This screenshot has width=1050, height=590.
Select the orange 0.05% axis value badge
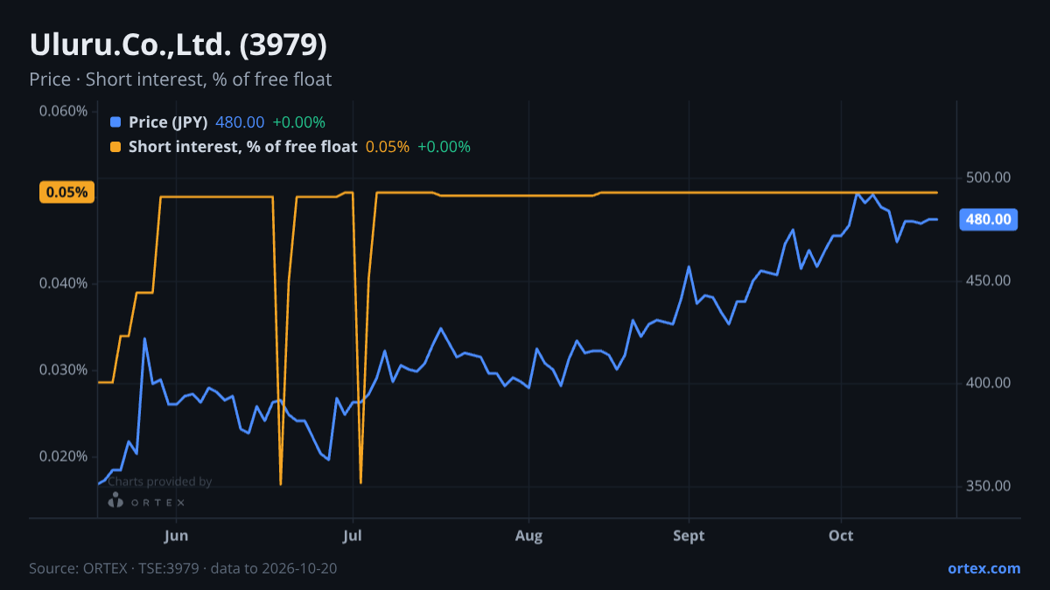(x=66, y=192)
